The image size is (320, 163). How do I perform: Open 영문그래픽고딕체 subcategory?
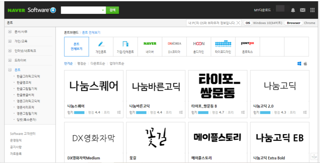(x=28, y=101)
